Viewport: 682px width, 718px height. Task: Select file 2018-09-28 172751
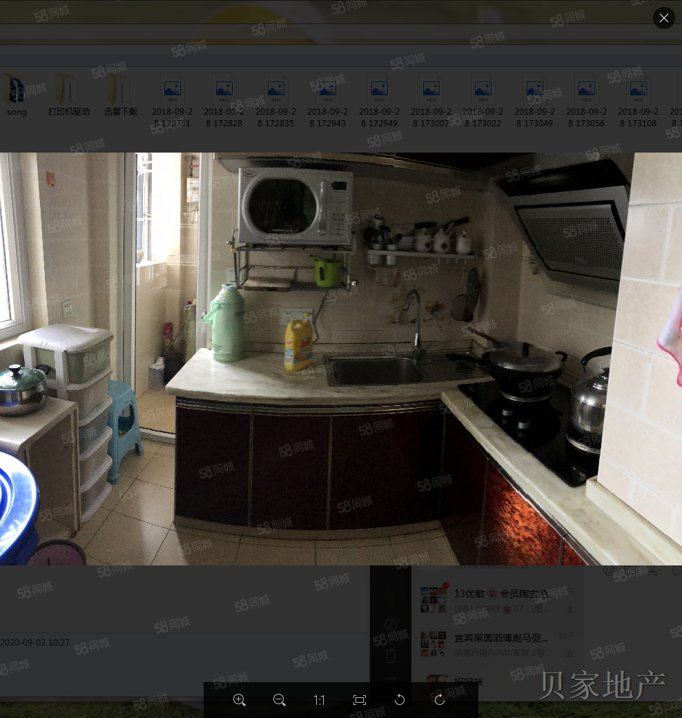pyautogui.click(x=172, y=99)
